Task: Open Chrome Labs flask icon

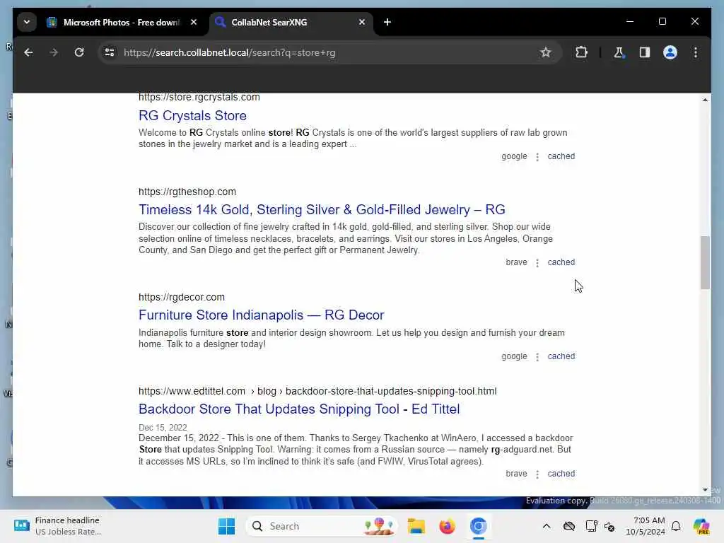Action: pyautogui.click(x=619, y=52)
